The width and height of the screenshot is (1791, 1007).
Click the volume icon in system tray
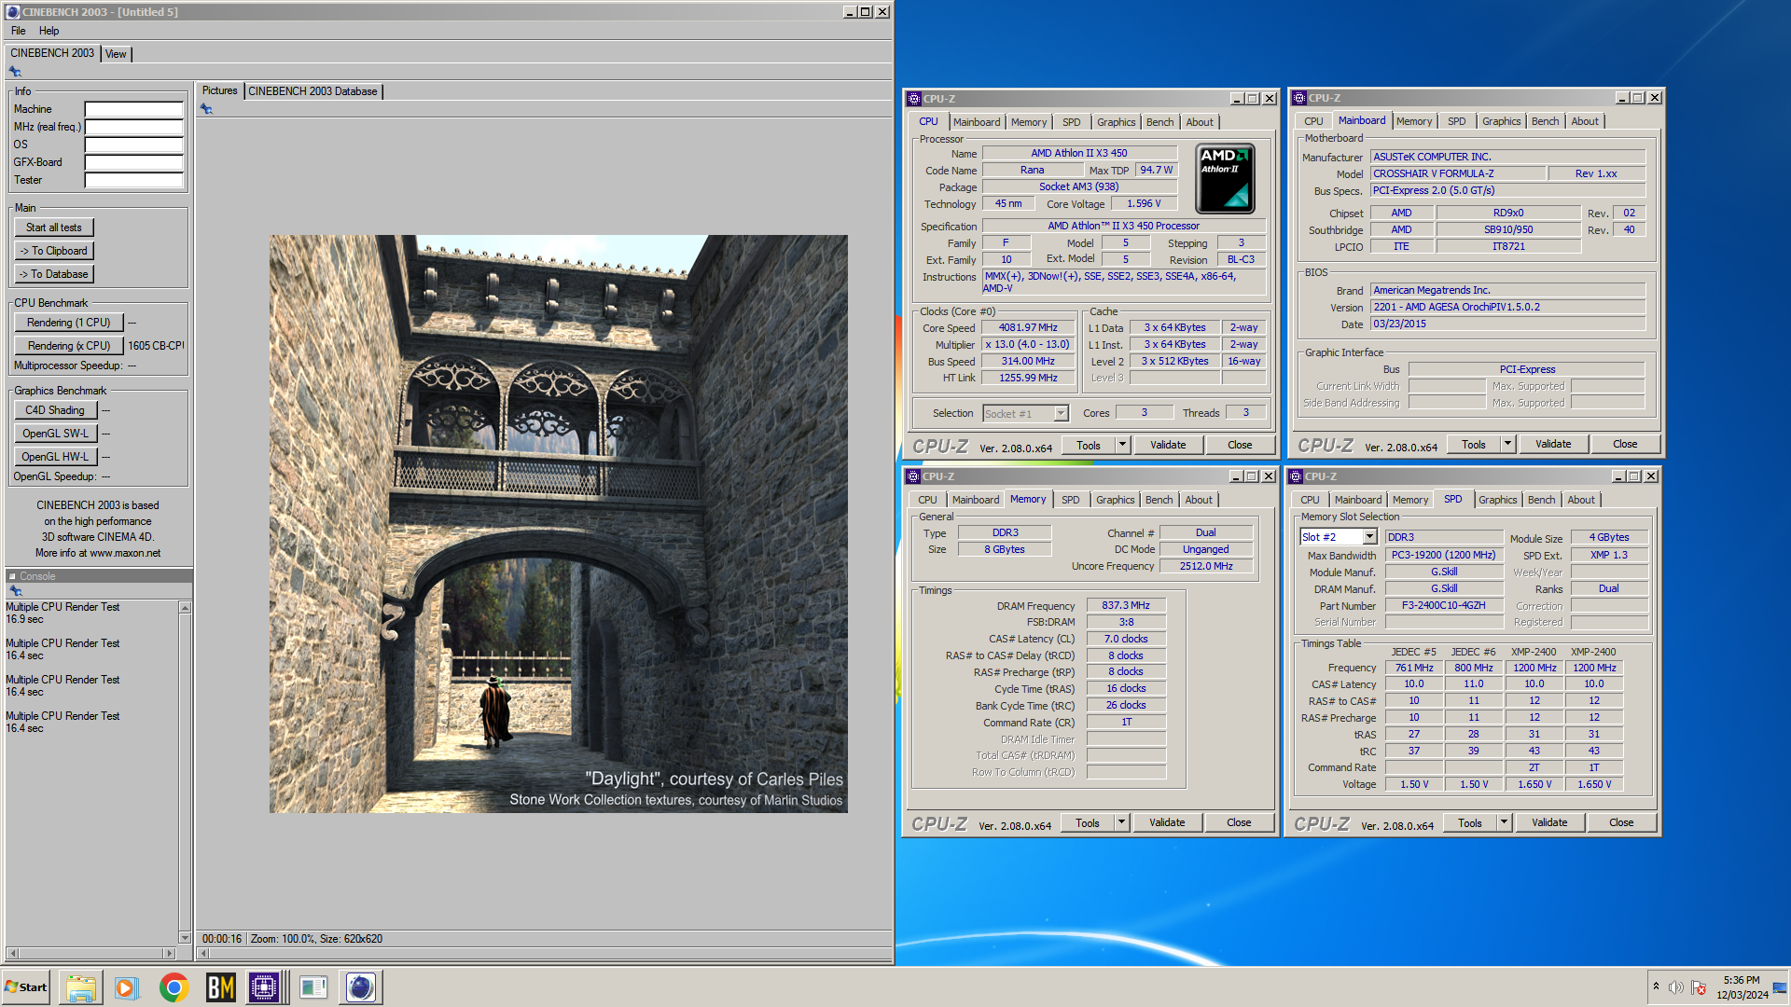coord(1676,987)
